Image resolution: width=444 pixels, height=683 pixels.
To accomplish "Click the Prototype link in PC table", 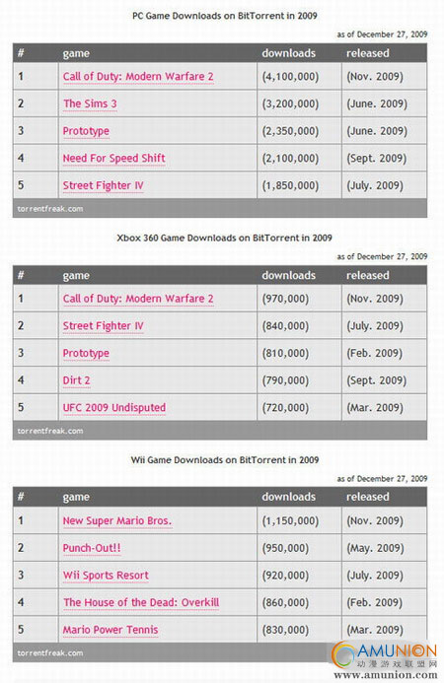I will [86, 131].
